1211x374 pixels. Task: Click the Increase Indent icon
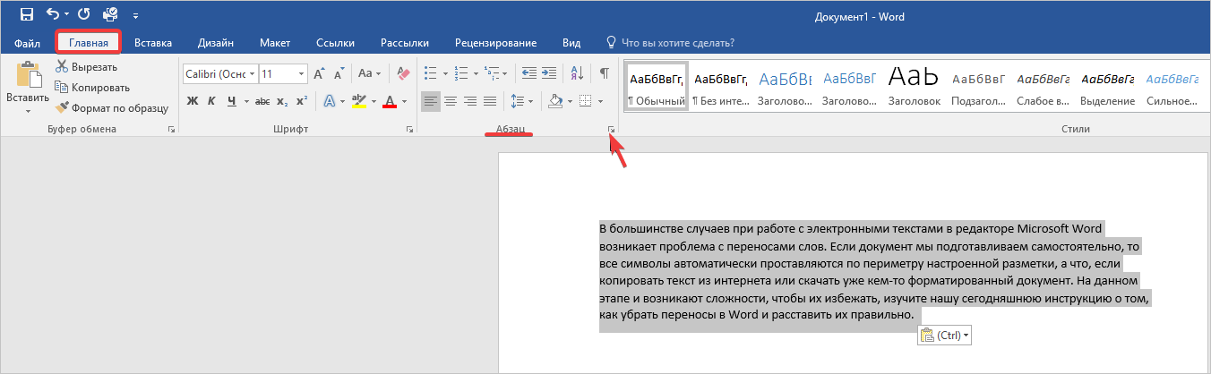tap(548, 73)
